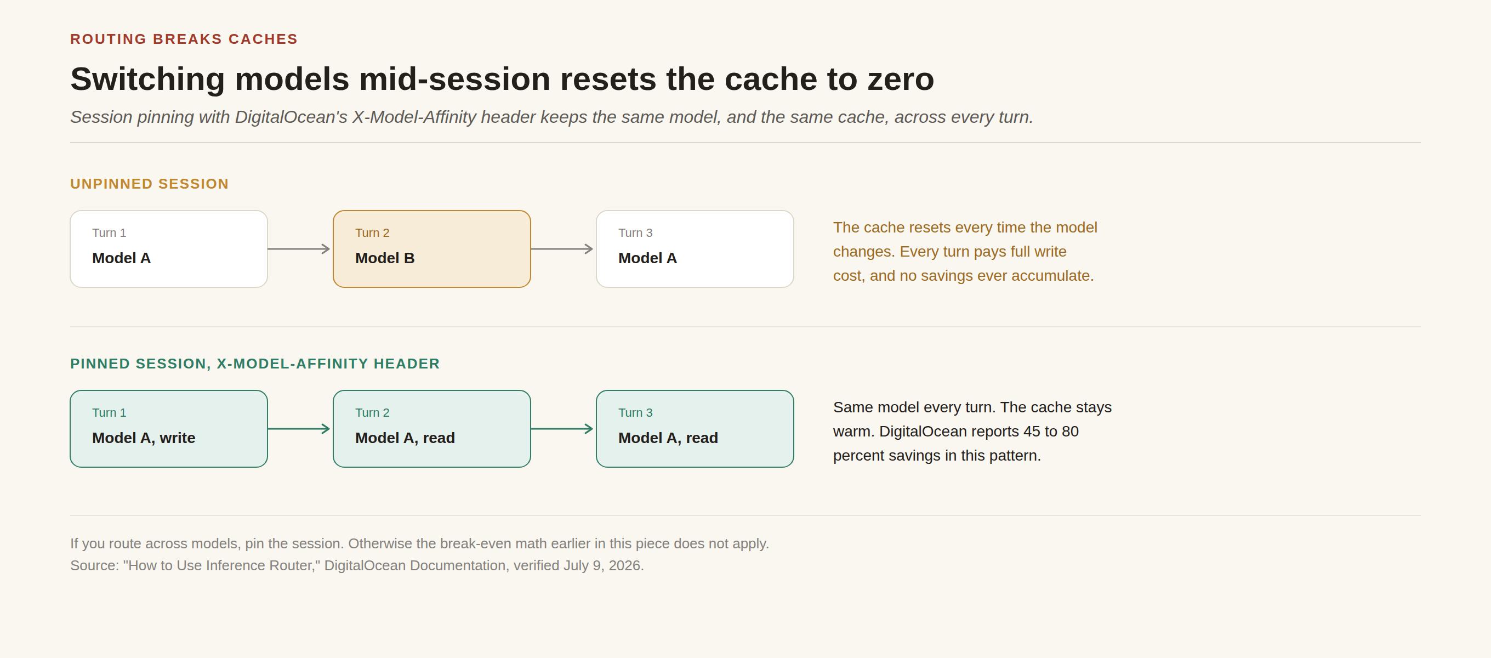Click the footer sentence about pinning the session
This screenshot has height=658, width=1491.
coord(420,543)
